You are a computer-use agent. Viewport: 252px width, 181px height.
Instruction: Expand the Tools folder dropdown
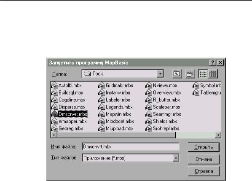click(160, 74)
